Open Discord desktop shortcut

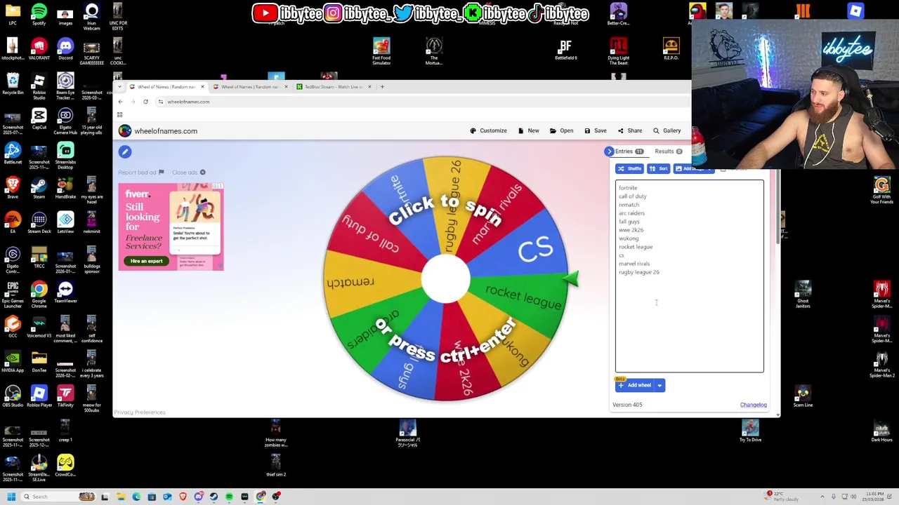[65, 49]
